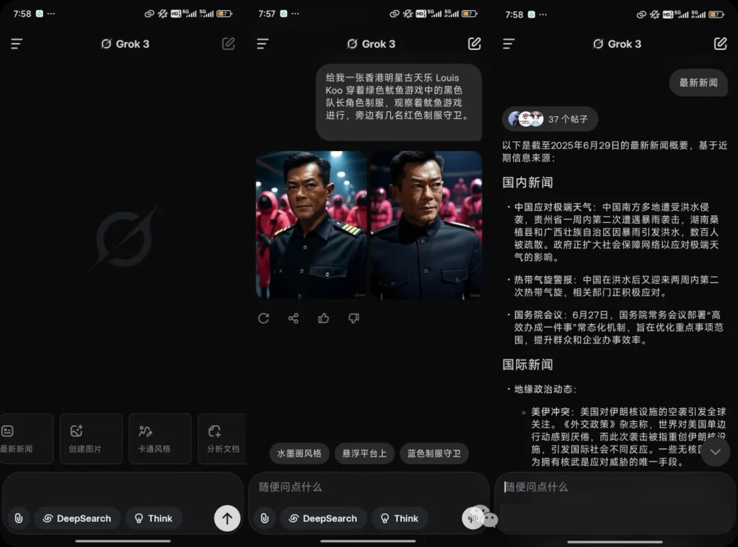Open the 创建图片 create image shortcut
Viewport: 738px width, 547px height.
coord(91,438)
